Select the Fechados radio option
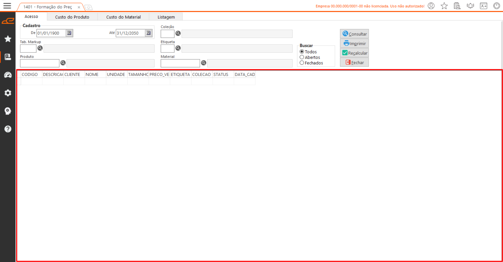Screen dimensions: 503x262 coord(302,63)
